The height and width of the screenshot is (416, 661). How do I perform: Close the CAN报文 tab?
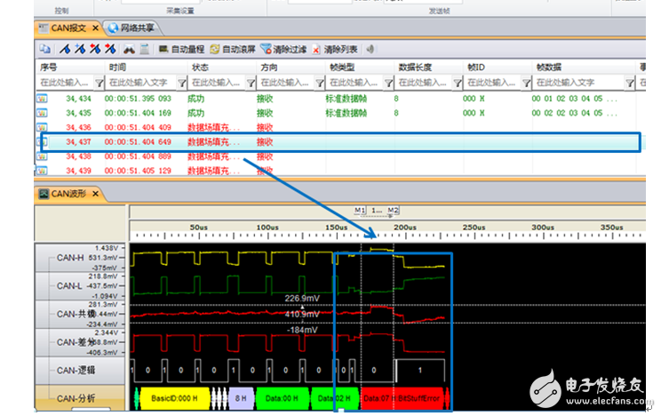(95, 28)
